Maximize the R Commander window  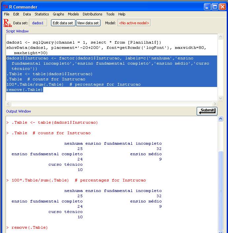[215, 7]
